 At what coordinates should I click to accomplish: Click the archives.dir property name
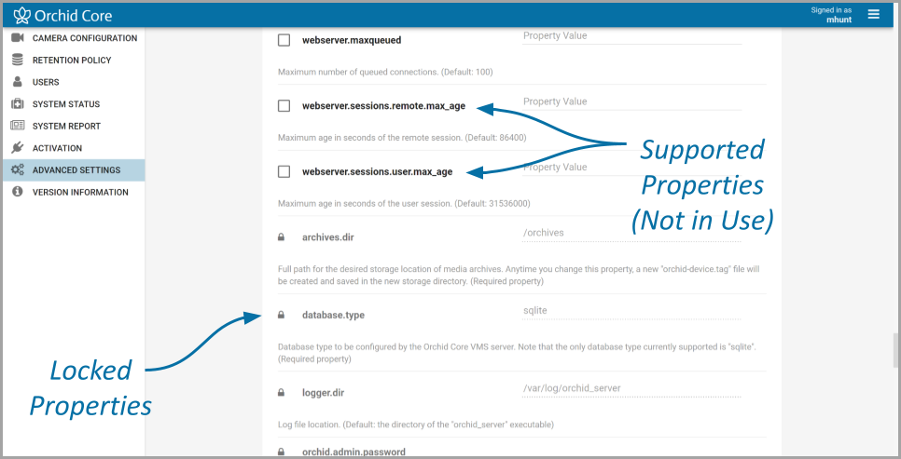pyautogui.click(x=328, y=237)
